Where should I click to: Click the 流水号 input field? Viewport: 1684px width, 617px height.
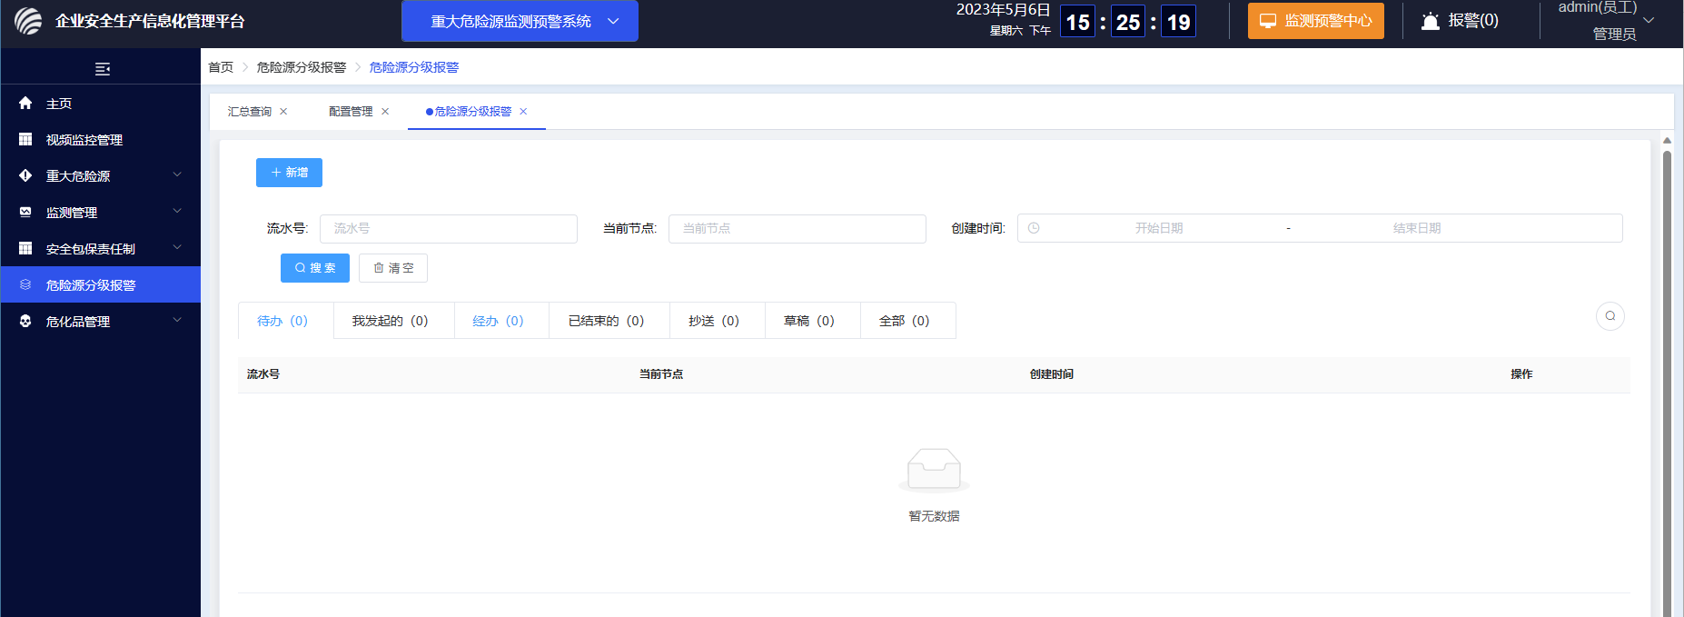click(x=449, y=228)
